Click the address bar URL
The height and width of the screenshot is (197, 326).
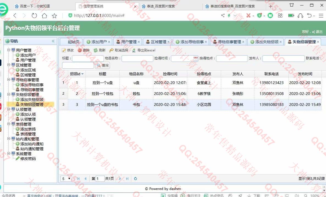[99, 16]
